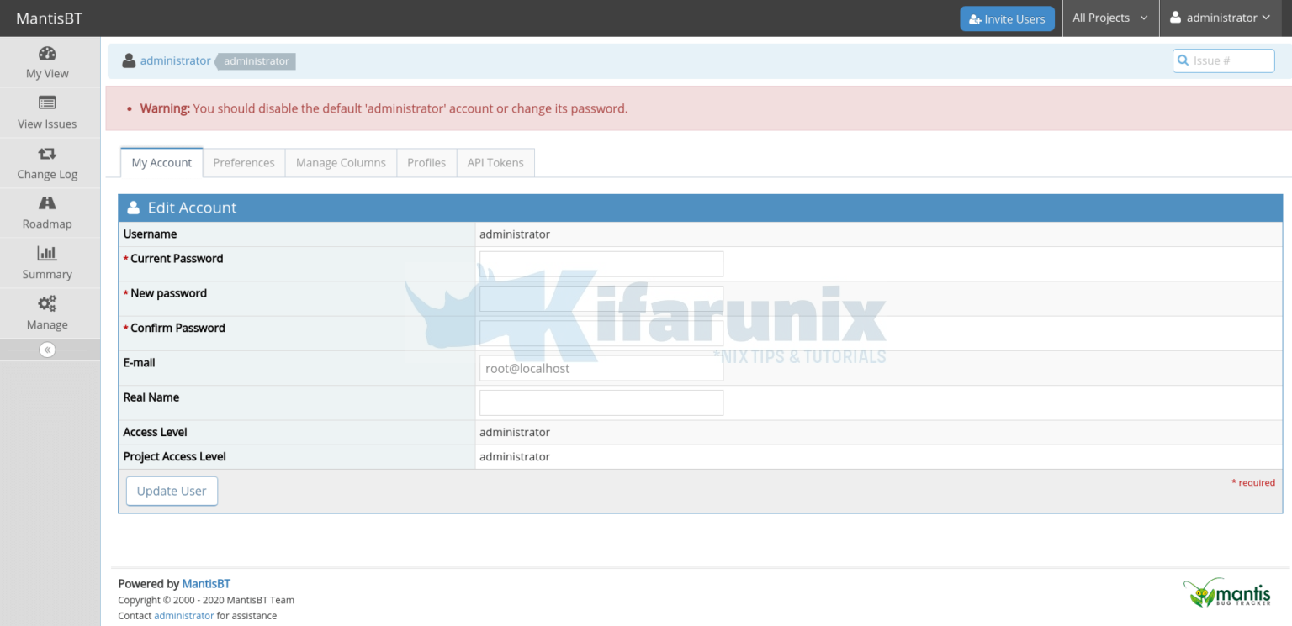The image size is (1292, 626).
Task: Open the Change Log icon
Action: coord(47,154)
